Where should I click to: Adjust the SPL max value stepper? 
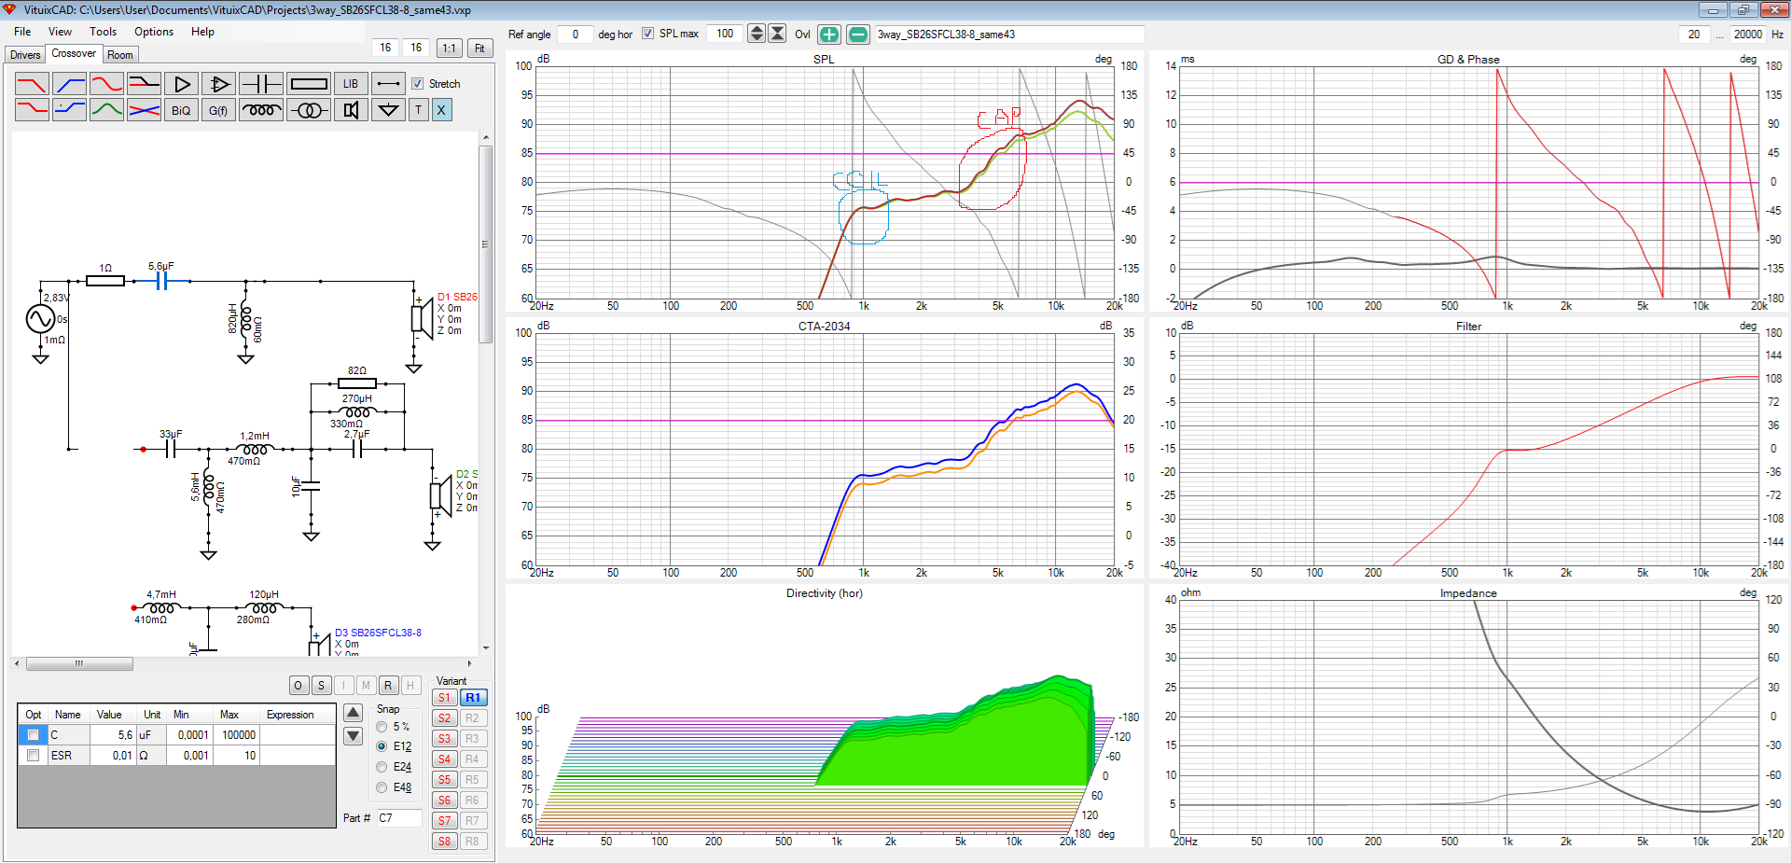757,34
